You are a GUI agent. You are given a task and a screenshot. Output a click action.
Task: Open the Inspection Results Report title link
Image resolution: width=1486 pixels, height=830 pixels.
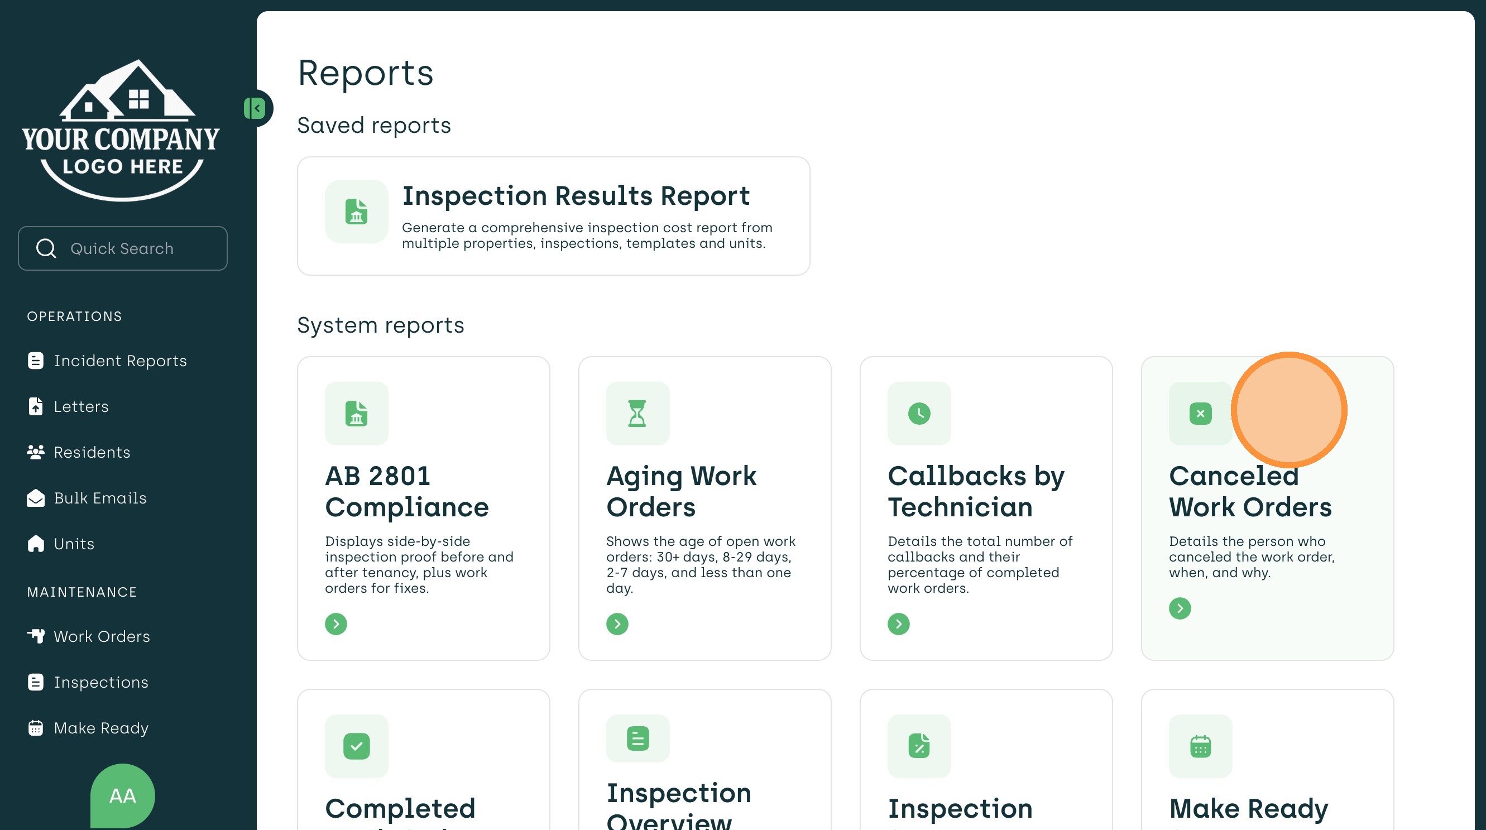[x=575, y=195]
